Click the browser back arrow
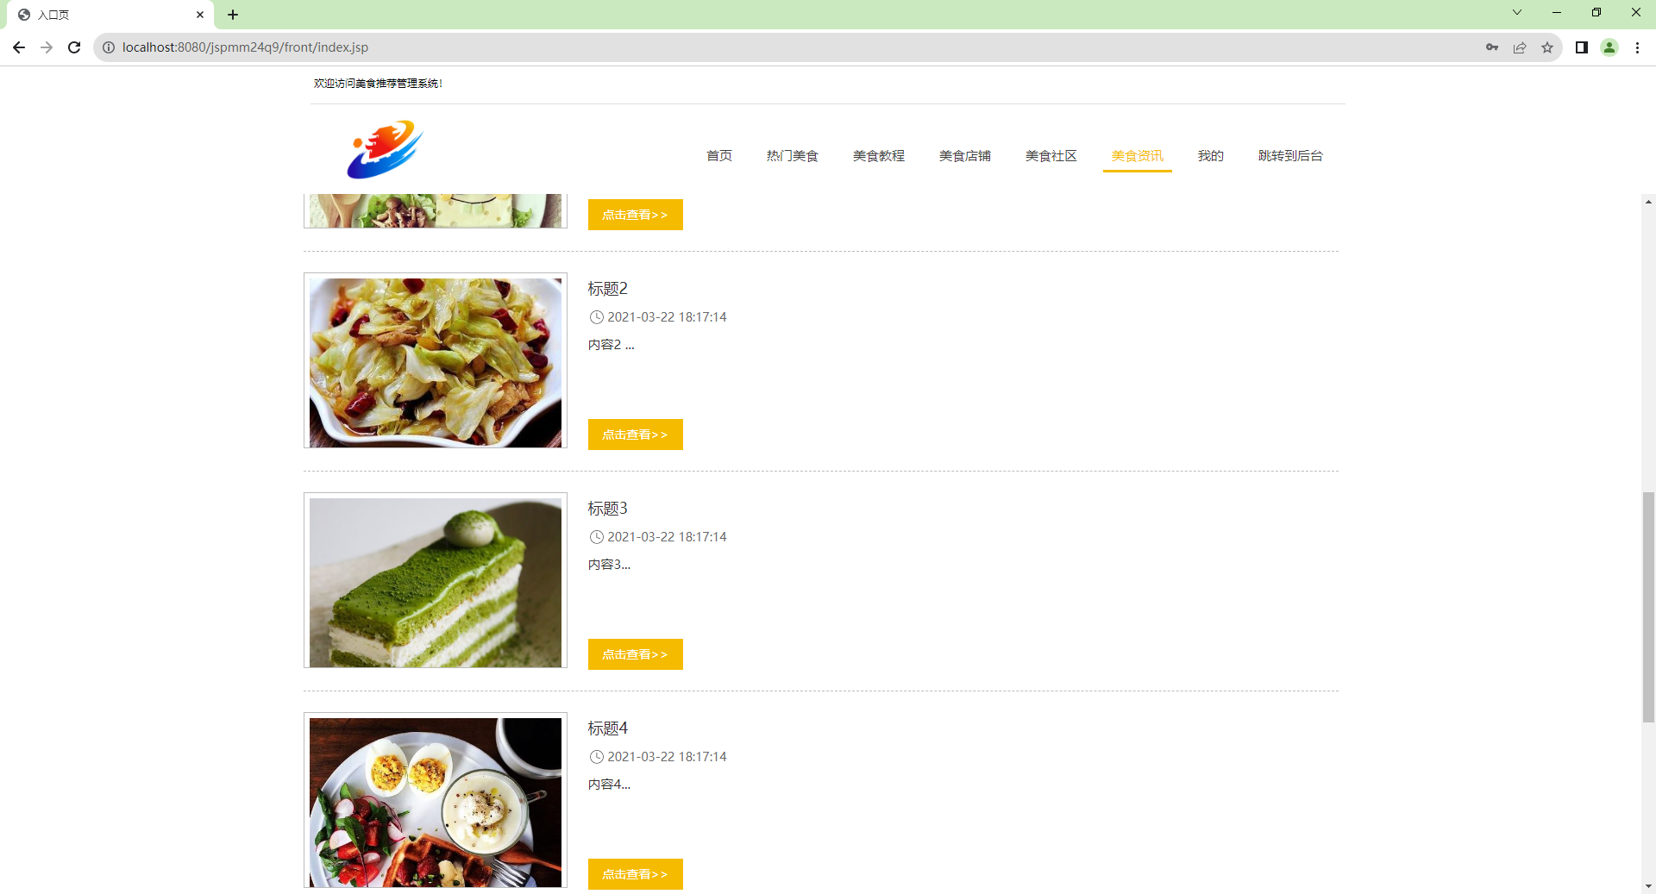 pyautogui.click(x=18, y=47)
